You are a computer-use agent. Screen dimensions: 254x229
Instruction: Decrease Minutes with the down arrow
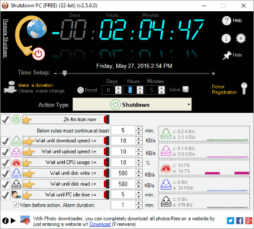click(161, 92)
